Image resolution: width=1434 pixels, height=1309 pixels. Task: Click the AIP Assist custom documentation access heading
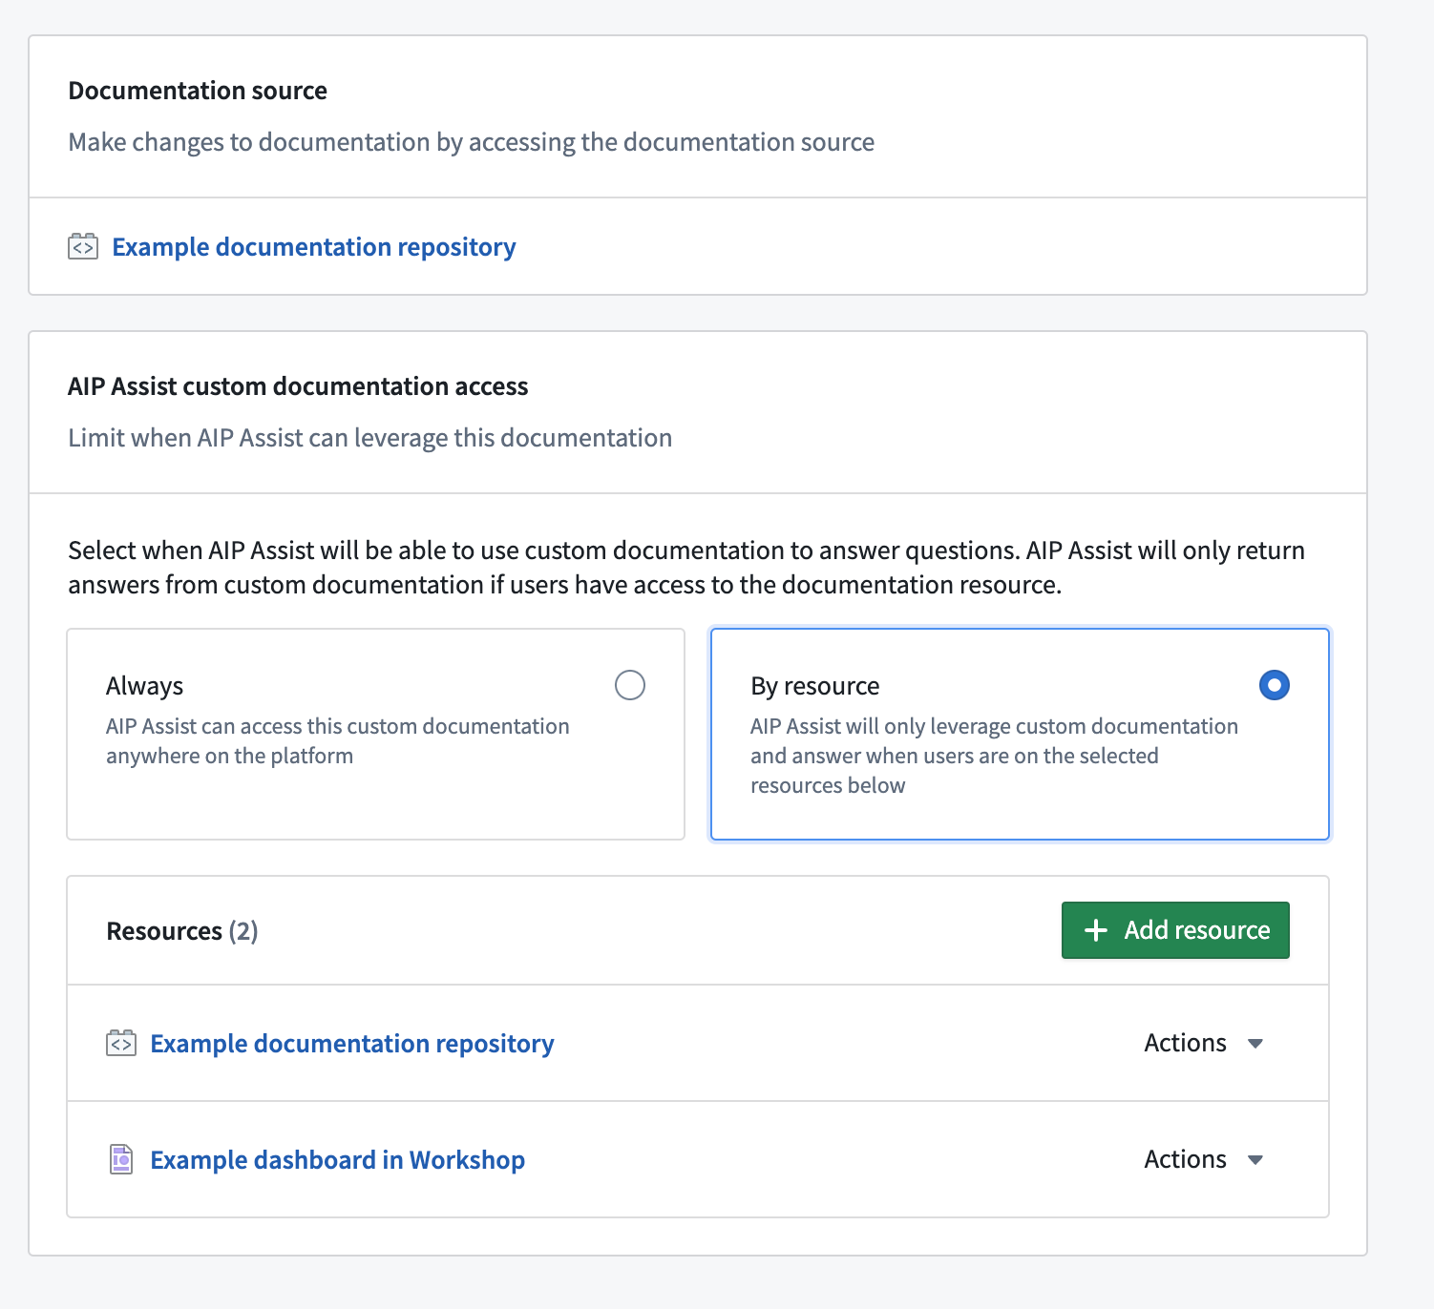pos(298,386)
